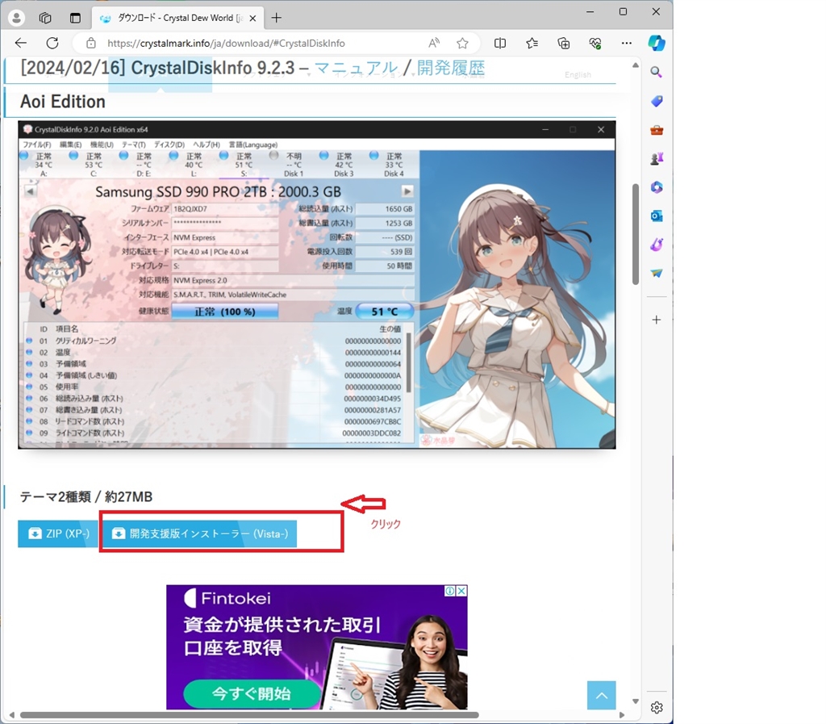The width and height of the screenshot is (826, 724).
Task: Open the Shopping tag sidebar icon
Action: click(657, 101)
